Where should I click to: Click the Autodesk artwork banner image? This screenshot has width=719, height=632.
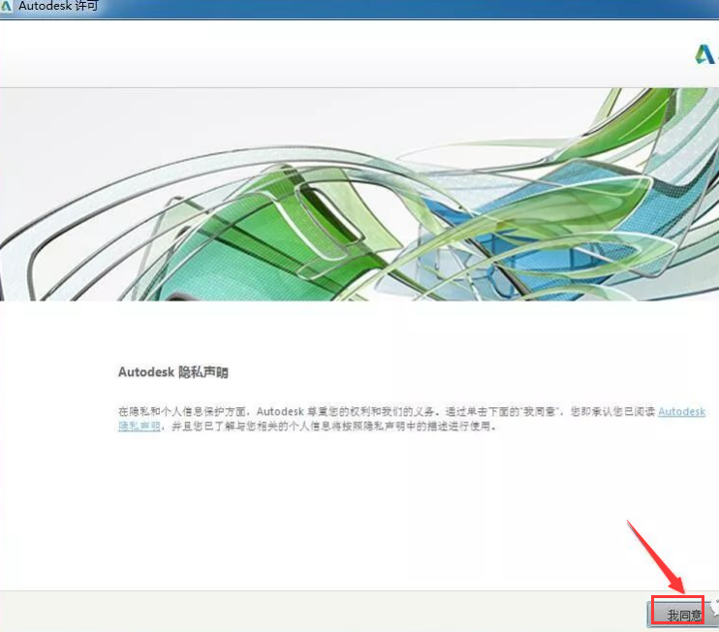pos(359,195)
